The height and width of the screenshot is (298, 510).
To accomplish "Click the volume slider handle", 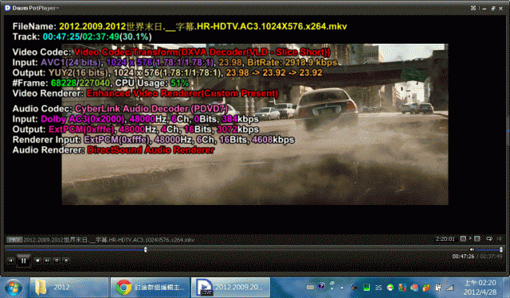I will pyautogui.click(x=501, y=250).
